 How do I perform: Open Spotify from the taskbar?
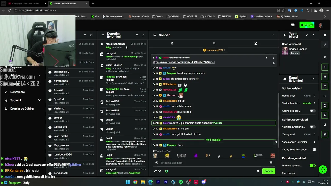click(181, 182)
